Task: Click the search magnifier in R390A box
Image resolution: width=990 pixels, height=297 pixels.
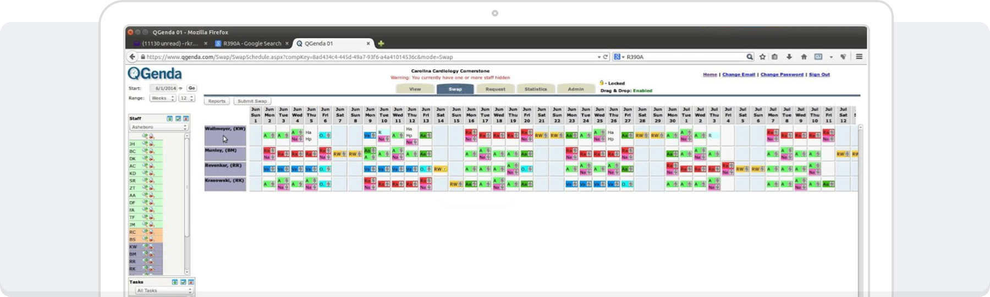Action: pyautogui.click(x=750, y=57)
